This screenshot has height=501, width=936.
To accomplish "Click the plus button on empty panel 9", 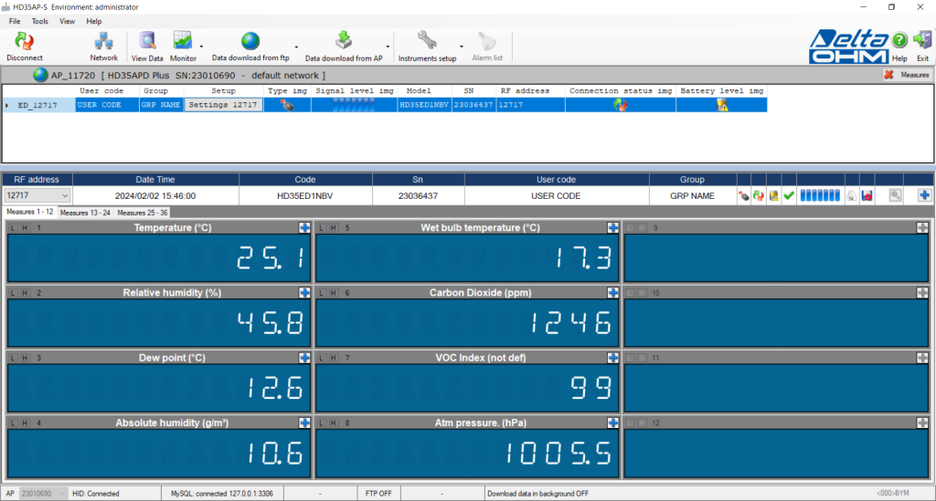I will click(922, 227).
